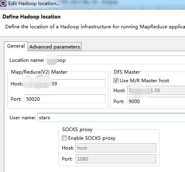This screenshot has height=172, width=185.
Task: Click the Eclipse icon in title bar
Action: (3, 3)
